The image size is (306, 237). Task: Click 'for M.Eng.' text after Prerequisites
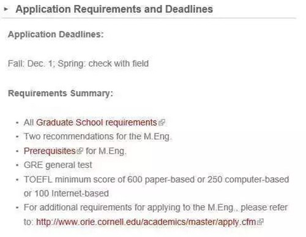[x=106, y=151]
